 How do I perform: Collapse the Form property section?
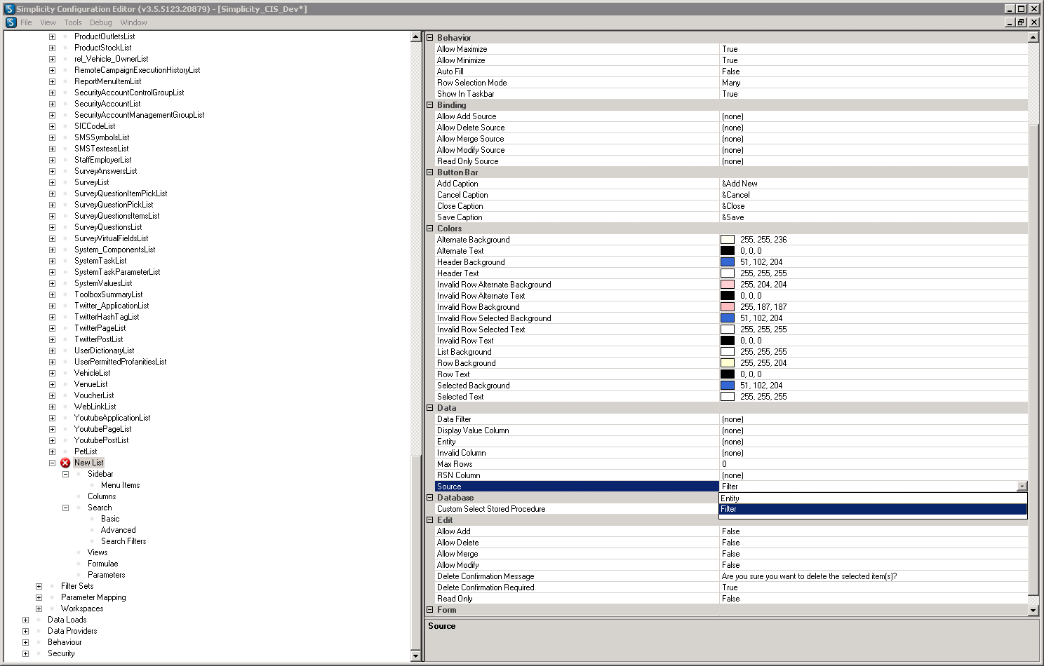click(430, 610)
